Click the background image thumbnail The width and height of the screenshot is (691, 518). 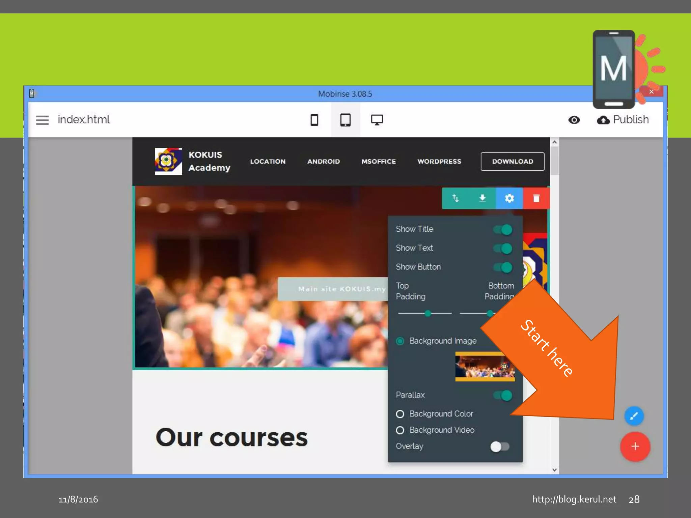pos(485,367)
